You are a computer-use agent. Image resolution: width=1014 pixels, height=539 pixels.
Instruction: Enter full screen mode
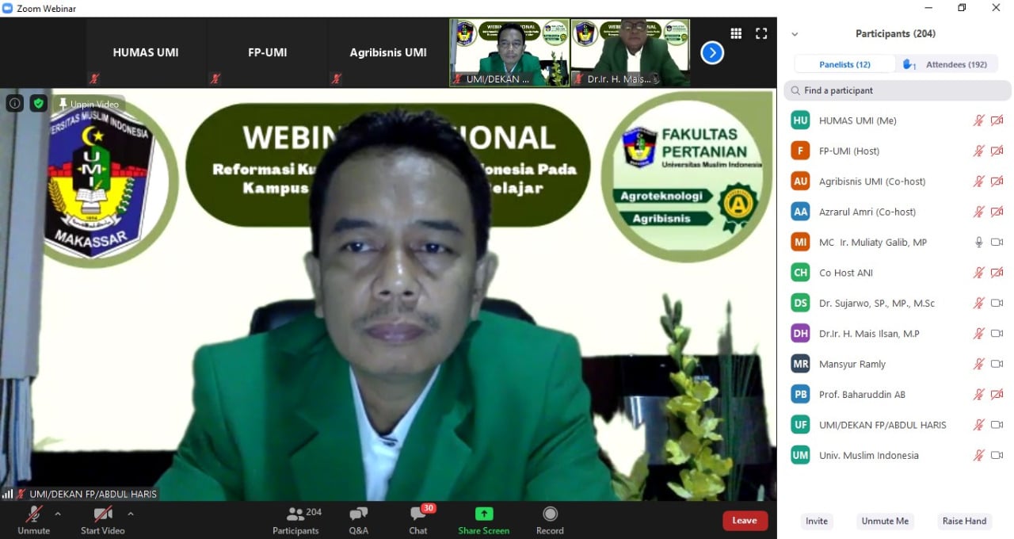[x=761, y=33]
